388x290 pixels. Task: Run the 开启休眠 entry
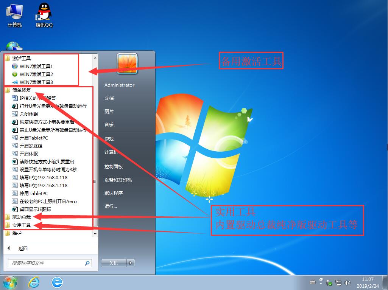(x=25, y=154)
